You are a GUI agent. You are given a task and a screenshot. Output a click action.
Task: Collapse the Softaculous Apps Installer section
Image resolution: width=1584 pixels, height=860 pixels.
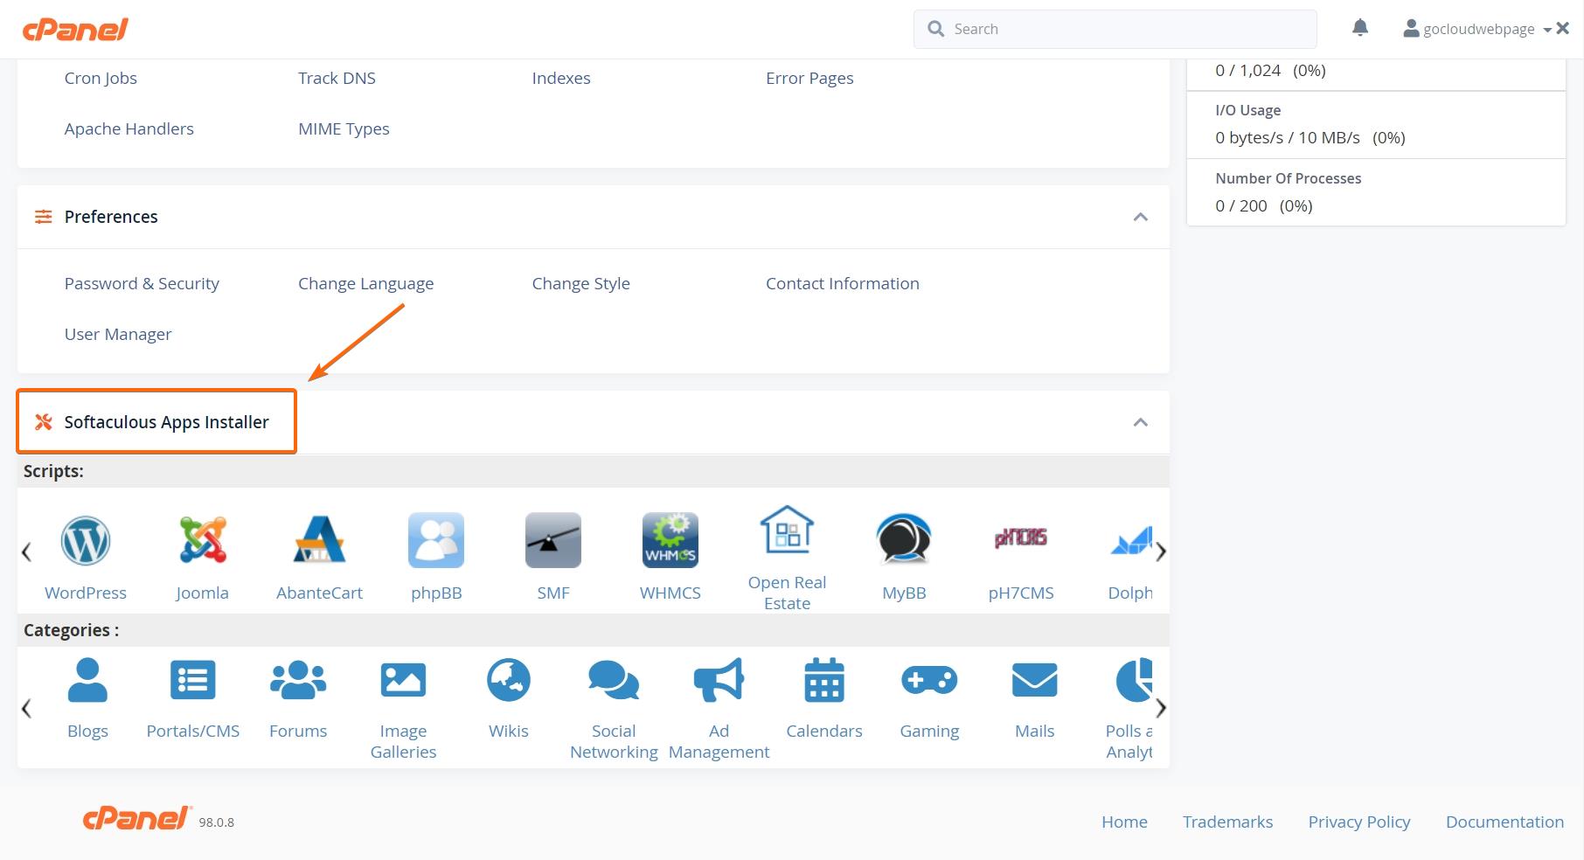(1141, 422)
